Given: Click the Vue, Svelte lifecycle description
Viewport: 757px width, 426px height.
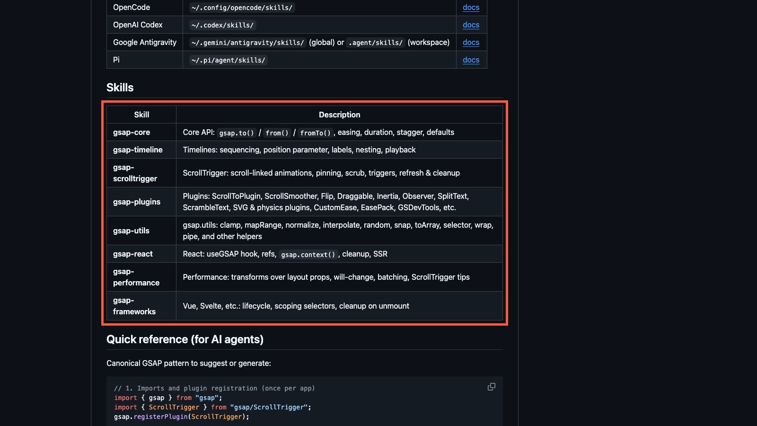Looking at the screenshot, I should coord(339,306).
